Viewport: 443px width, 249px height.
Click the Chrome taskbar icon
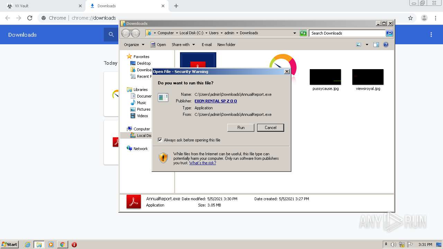point(63,245)
